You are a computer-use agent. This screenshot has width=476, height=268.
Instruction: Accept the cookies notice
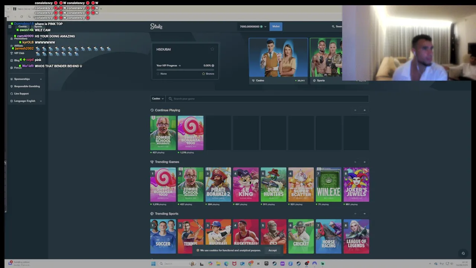tap(273, 251)
